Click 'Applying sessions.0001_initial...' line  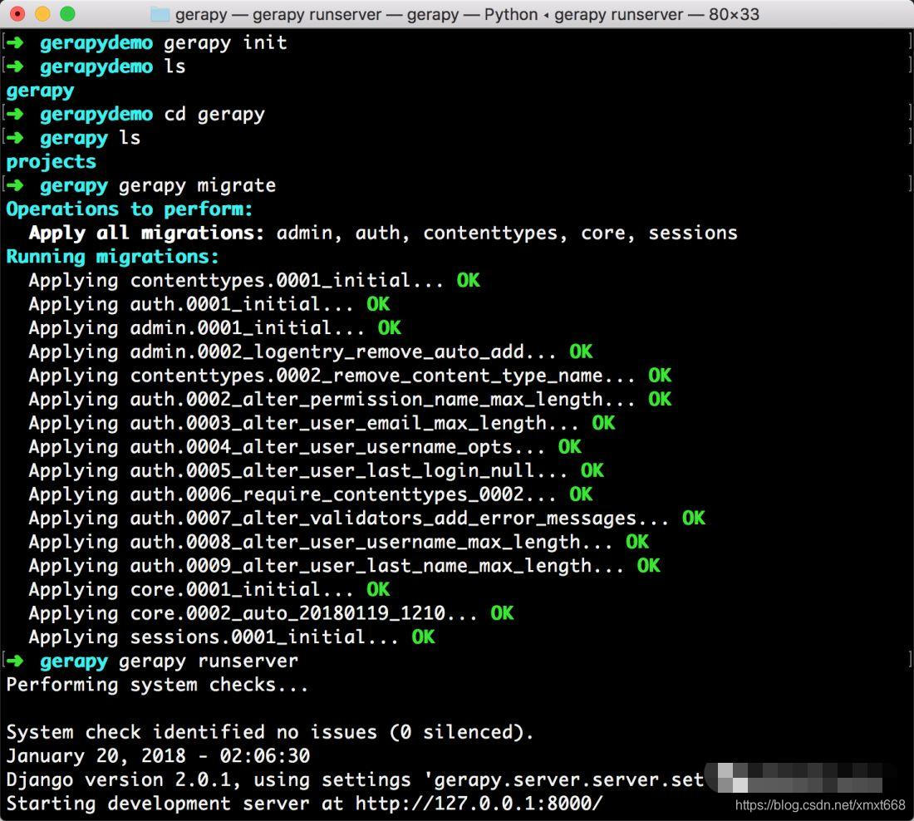[232, 637]
